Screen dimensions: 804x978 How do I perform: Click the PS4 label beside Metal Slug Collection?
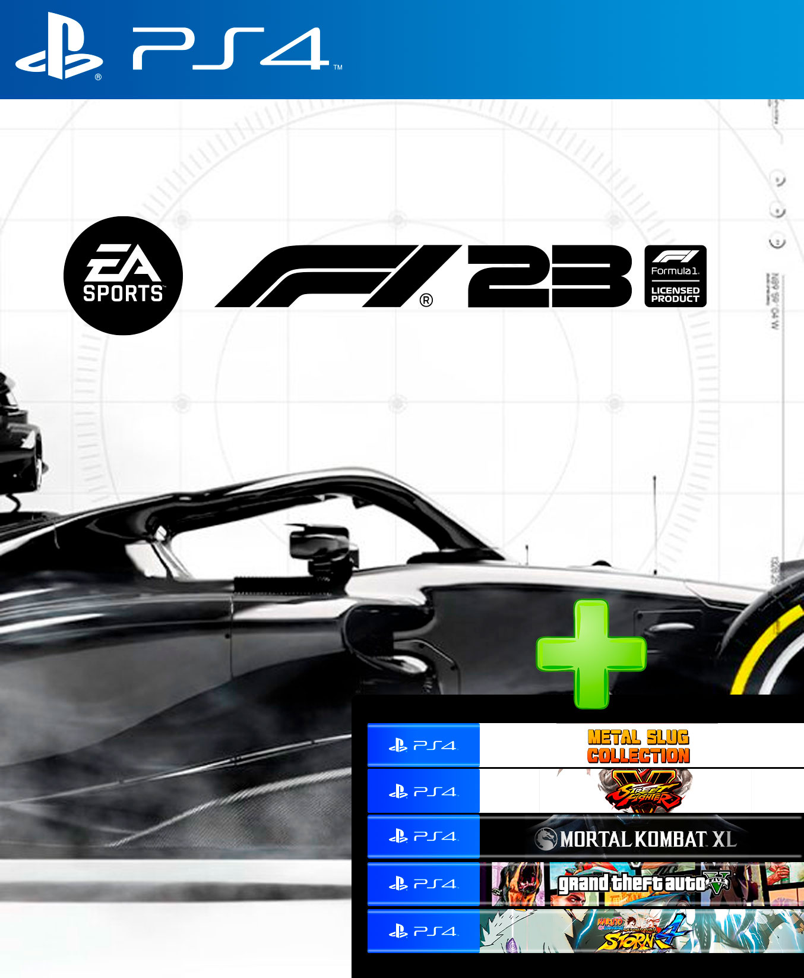(423, 745)
